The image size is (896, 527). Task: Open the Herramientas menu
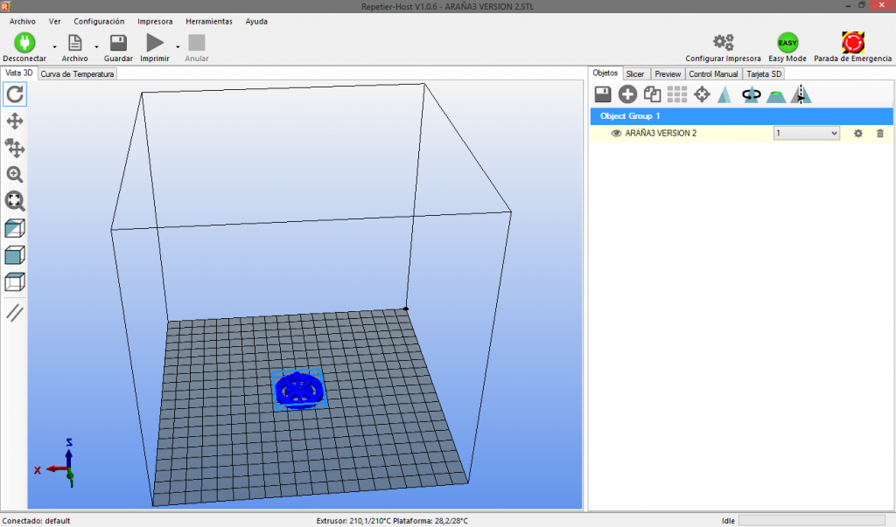click(208, 21)
